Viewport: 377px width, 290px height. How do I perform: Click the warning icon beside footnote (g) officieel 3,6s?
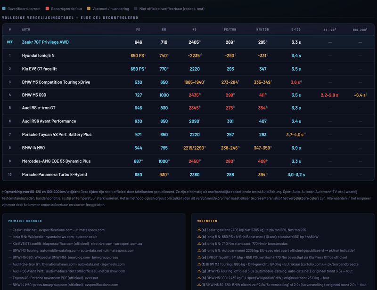pos(199,271)
